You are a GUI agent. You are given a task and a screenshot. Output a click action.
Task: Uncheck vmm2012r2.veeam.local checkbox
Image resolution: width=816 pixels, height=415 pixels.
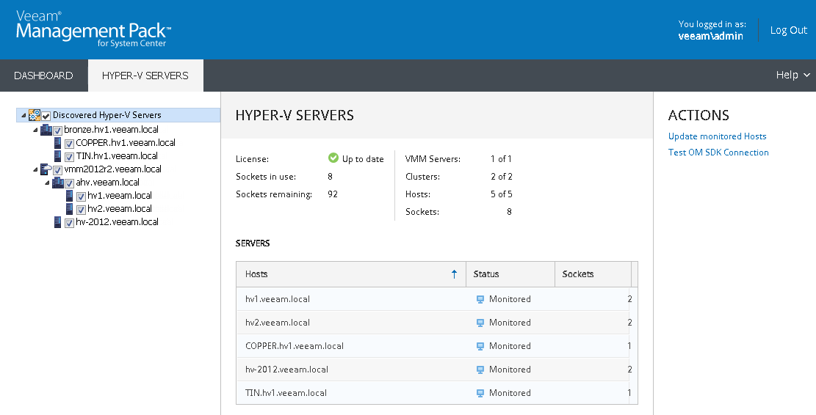tap(58, 170)
